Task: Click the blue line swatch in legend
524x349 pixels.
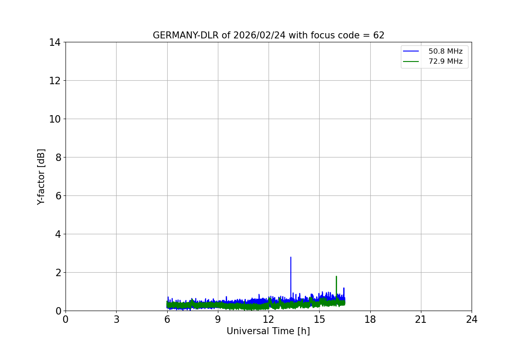Action: 411,51
